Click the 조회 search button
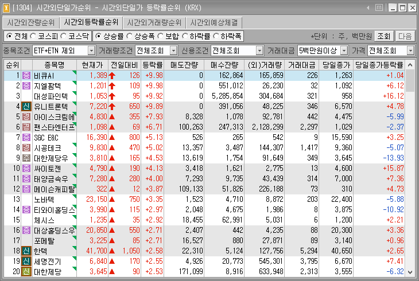The height and width of the screenshot is (281, 419). click(x=384, y=36)
